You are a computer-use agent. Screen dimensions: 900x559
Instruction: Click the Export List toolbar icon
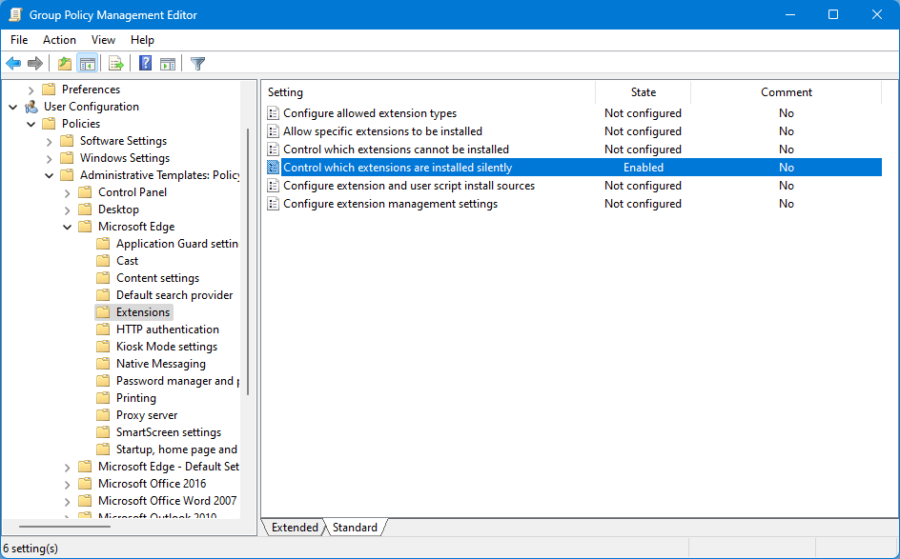pyautogui.click(x=116, y=64)
